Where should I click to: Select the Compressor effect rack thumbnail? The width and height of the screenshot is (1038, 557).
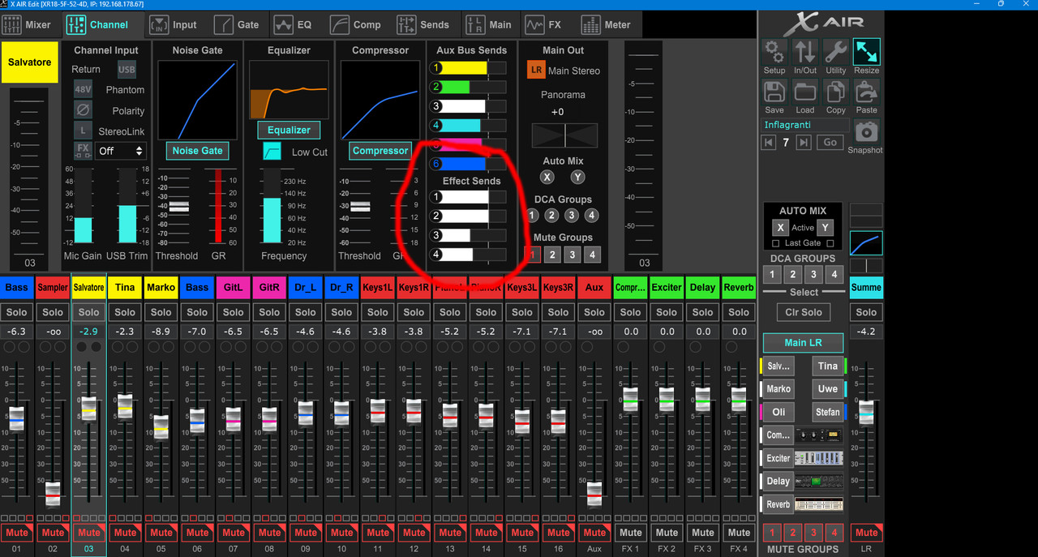click(818, 435)
